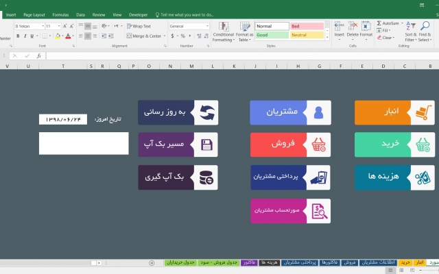Apply the Bad cell style
The width and height of the screenshot is (439, 274).
(x=307, y=26)
